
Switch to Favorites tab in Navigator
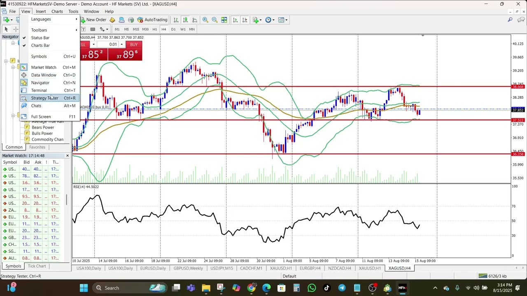point(37,147)
